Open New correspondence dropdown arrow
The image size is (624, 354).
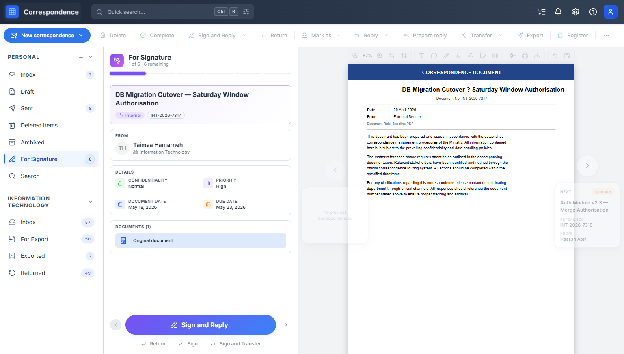[81, 35]
